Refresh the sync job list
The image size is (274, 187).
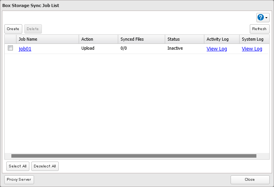pyautogui.click(x=259, y=29)
